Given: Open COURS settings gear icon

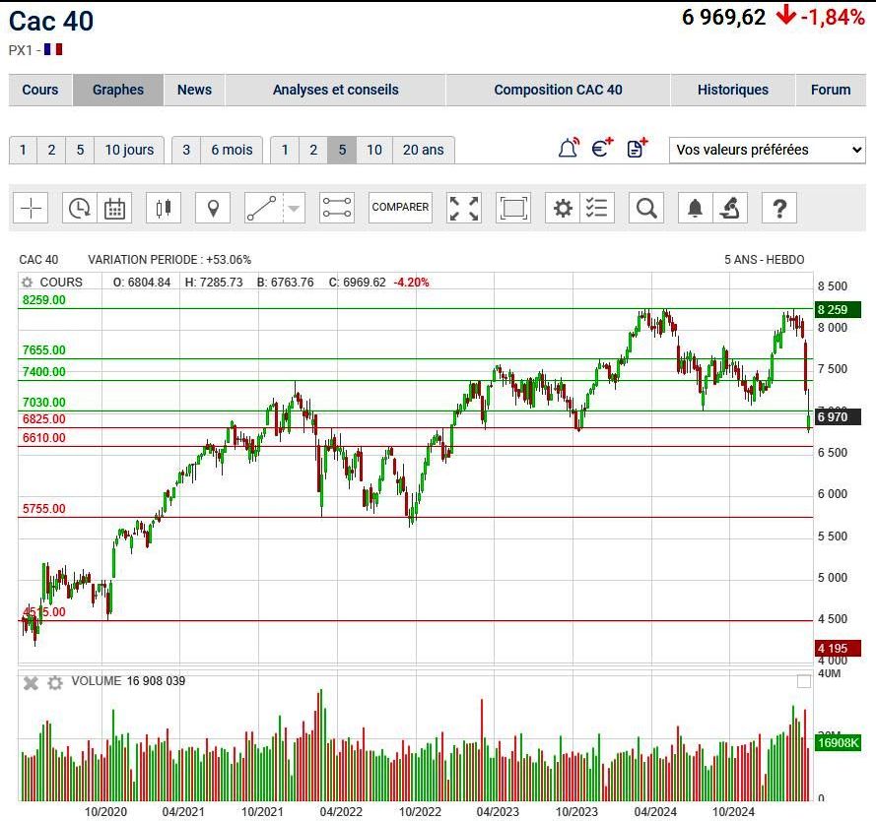Looking at the screenshot, I should pyautogui.click(x=27, y=283).
